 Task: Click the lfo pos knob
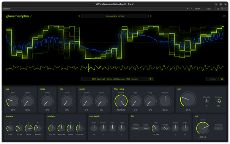click(x=185, y=128)
